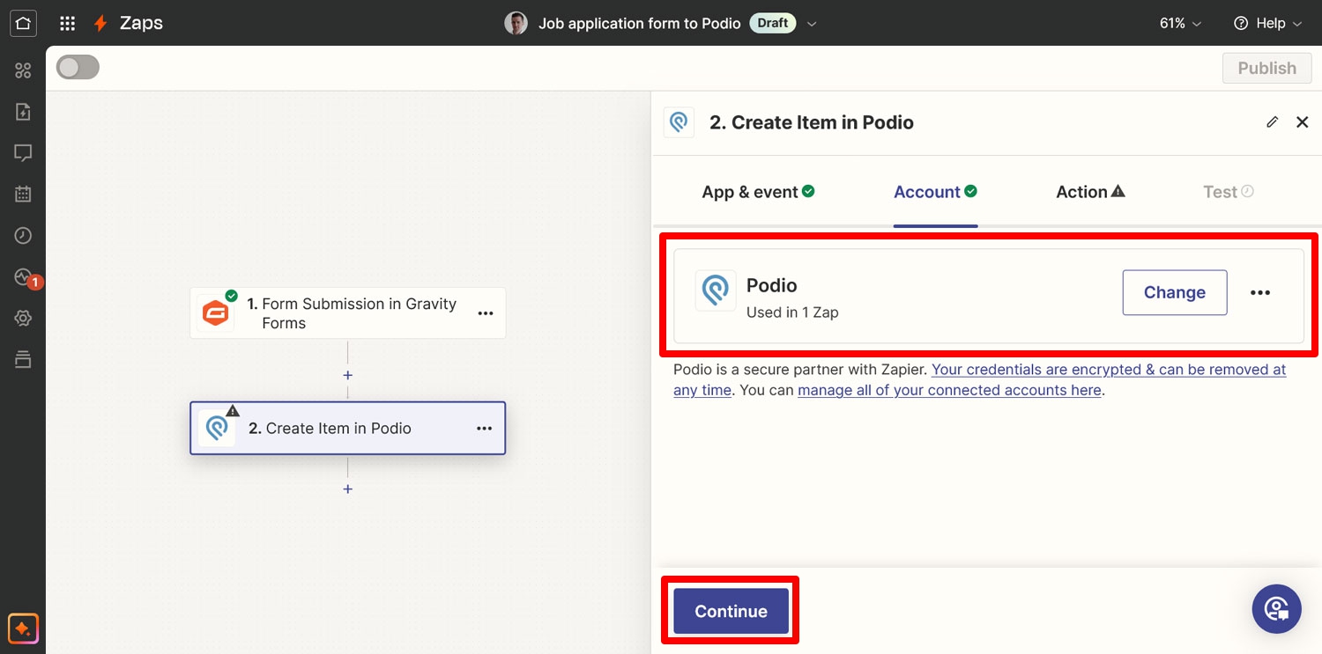
Task: Switch to App & event tab
Action: (758, 192)
